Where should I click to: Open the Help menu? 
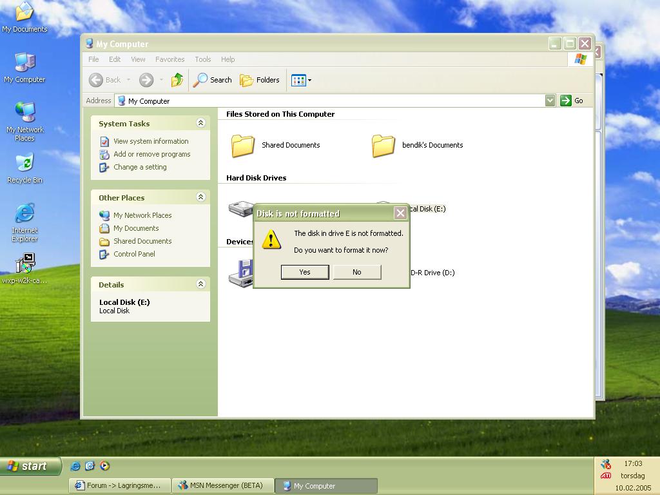pyautogui.click(x=228, y=59)
